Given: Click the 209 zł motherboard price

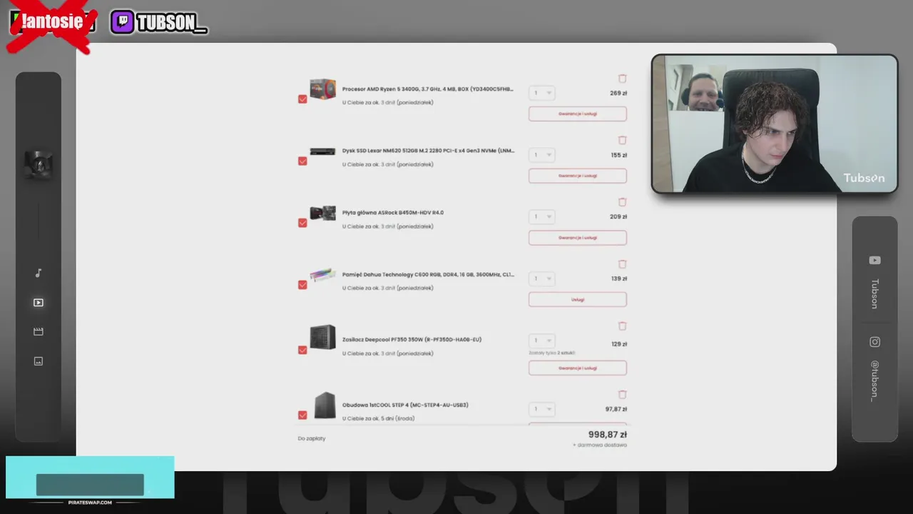Looking at the screenshot, I should 618,217.
